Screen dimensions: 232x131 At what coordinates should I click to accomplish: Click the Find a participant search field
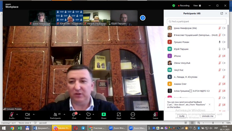click(196, 21)
